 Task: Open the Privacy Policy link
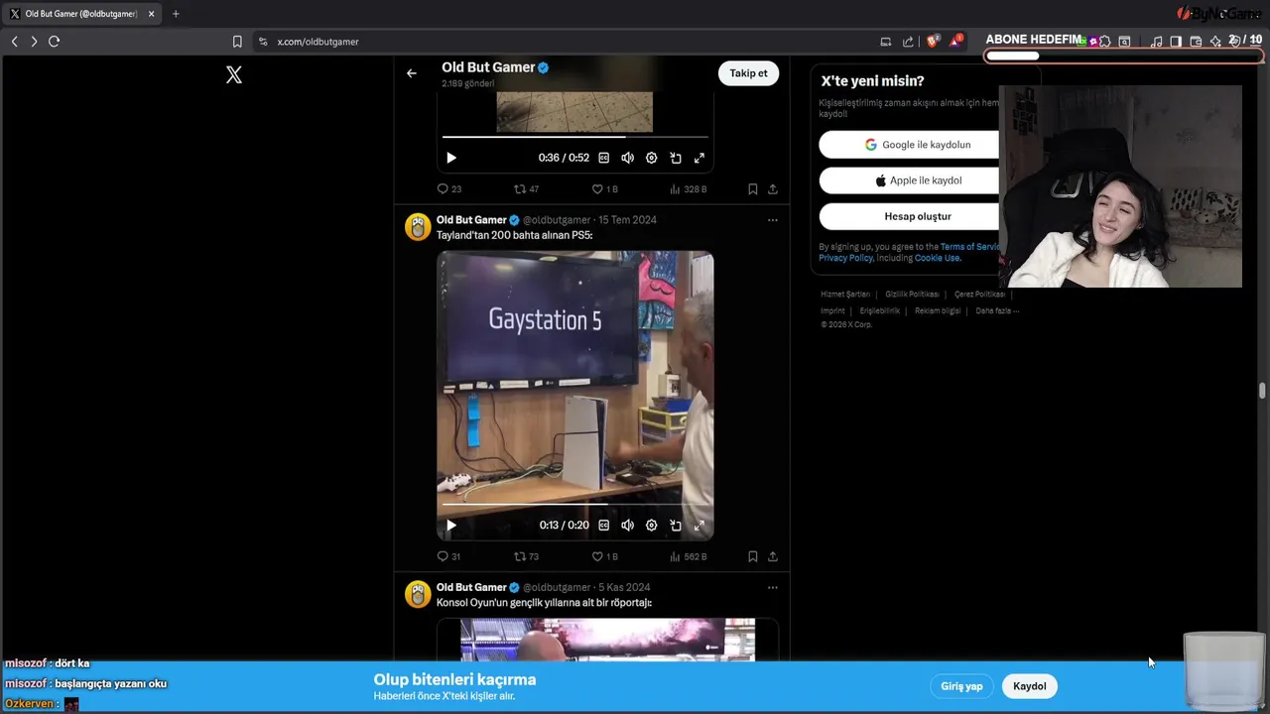pos(845,258)
